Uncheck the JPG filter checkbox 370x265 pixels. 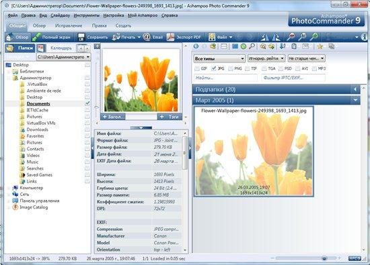[x=213, y=68]
